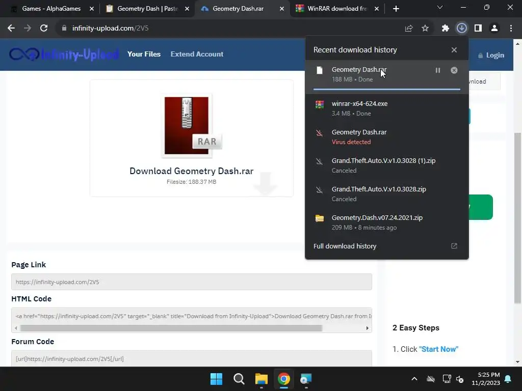Screen dimensions: 522x391
Task: Click the browser forward arrow
Action: (28, 29)
